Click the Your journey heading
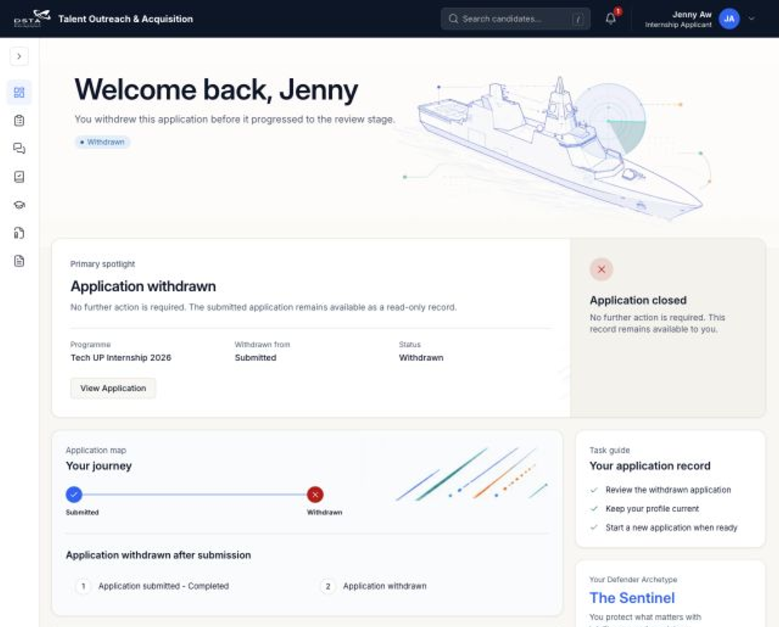This screenshot has height=627, width=779. [x=99, y=466]
